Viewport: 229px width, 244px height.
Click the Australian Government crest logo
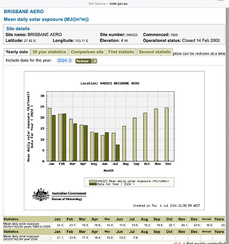[x=41, y=195]
